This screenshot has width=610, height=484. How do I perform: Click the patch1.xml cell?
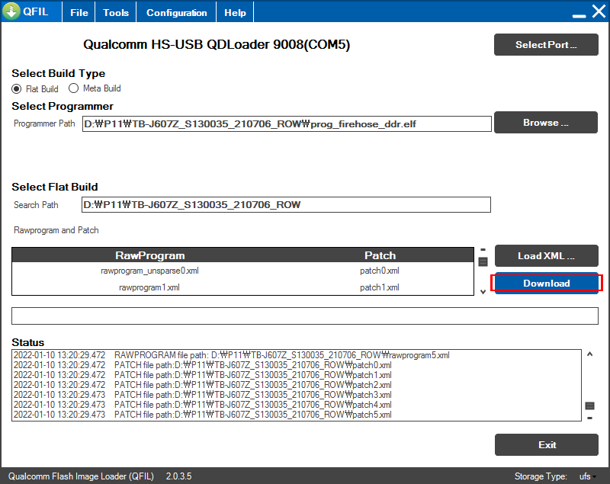click(379, 287)
